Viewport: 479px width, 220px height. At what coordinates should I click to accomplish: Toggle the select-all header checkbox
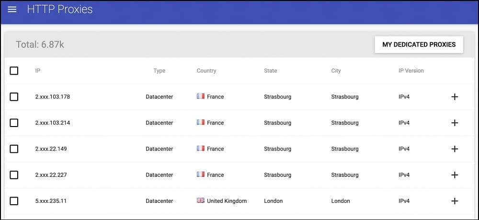click(14, 71)
